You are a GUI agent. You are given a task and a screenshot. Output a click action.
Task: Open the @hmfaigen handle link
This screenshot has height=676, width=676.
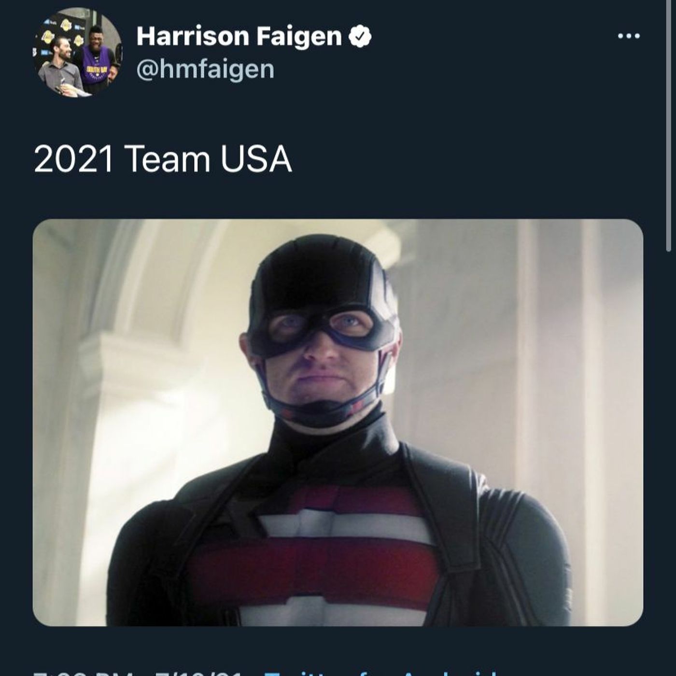click(205, 69)
